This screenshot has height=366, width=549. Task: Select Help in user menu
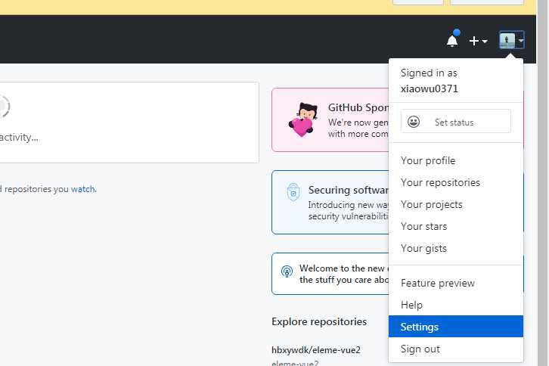coord(455,305)
